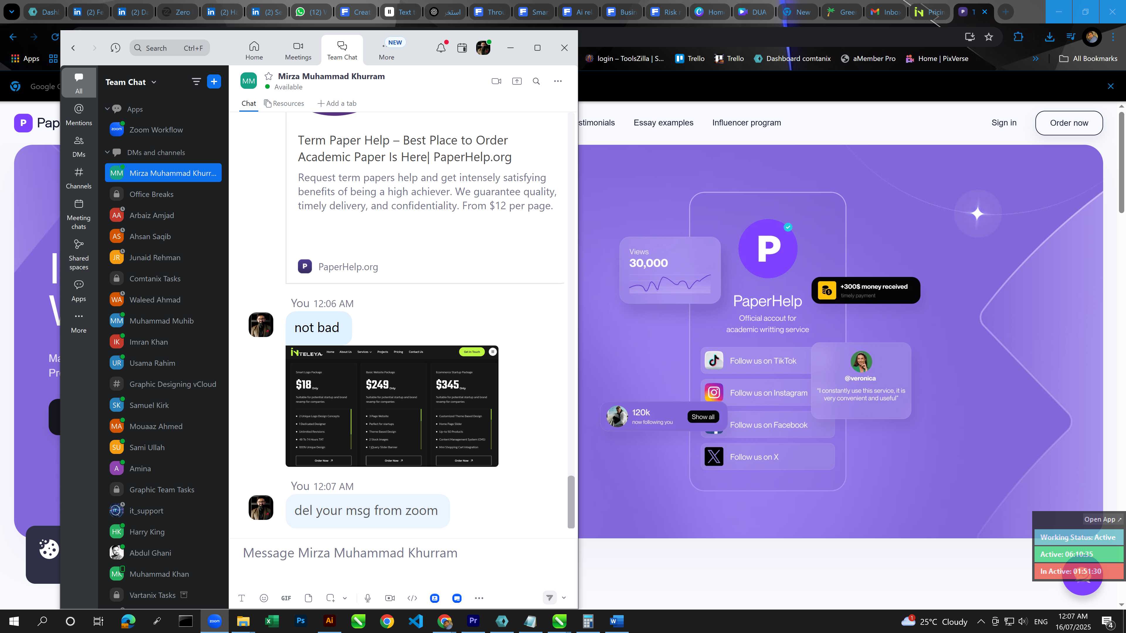Open GIF picker in composer
1126x633 pixels.
286,598
